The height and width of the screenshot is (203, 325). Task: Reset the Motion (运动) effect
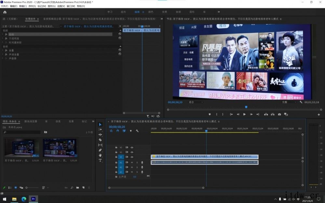[120, 34]
